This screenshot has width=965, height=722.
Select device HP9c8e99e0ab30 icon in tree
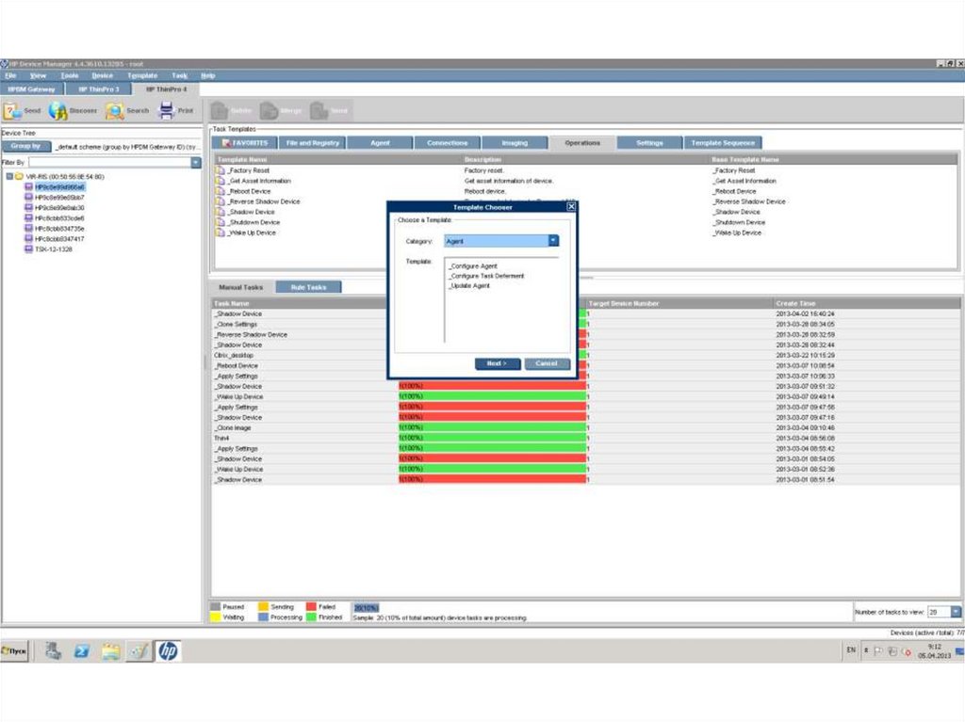[28, 208]
